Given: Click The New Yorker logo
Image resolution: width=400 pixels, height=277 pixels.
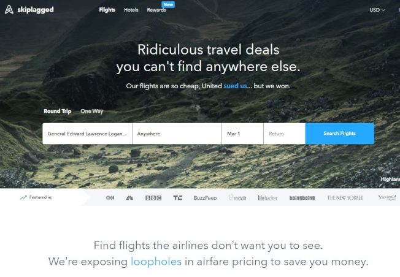Looking at the screenshot, I should tap(345, 198).
